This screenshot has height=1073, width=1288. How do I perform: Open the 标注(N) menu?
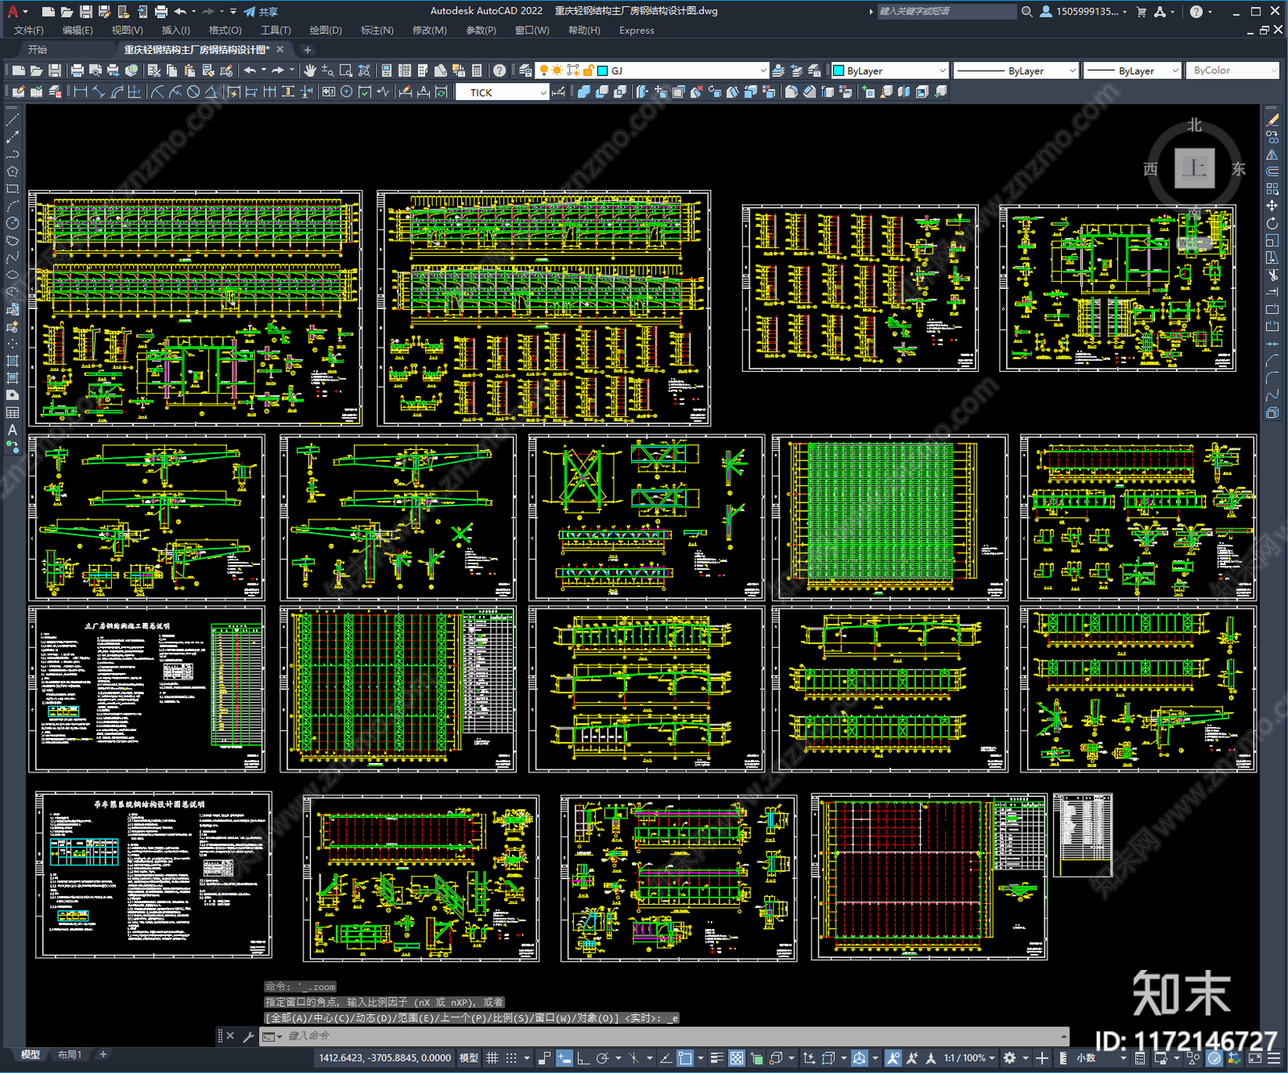[x=377, y=31]
